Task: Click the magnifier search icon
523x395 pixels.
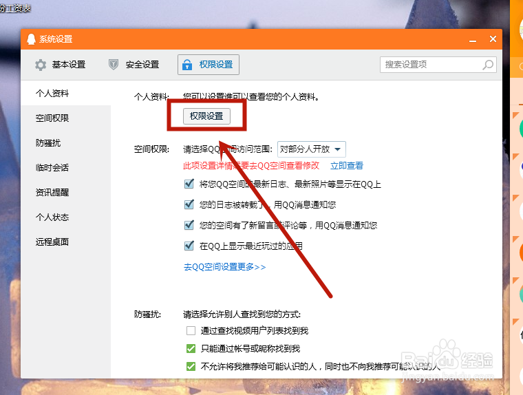Action: click(x=488, y=65)
